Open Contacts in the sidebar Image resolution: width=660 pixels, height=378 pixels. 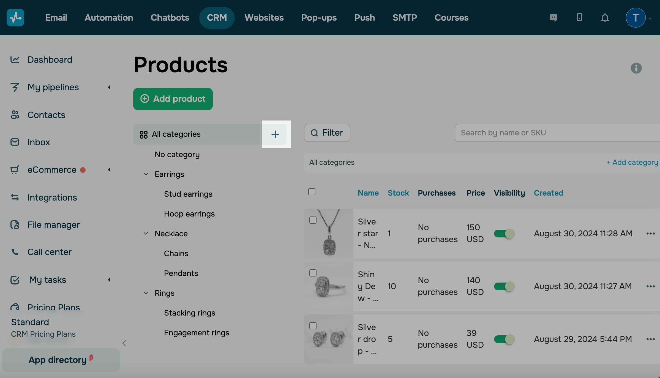46,115
